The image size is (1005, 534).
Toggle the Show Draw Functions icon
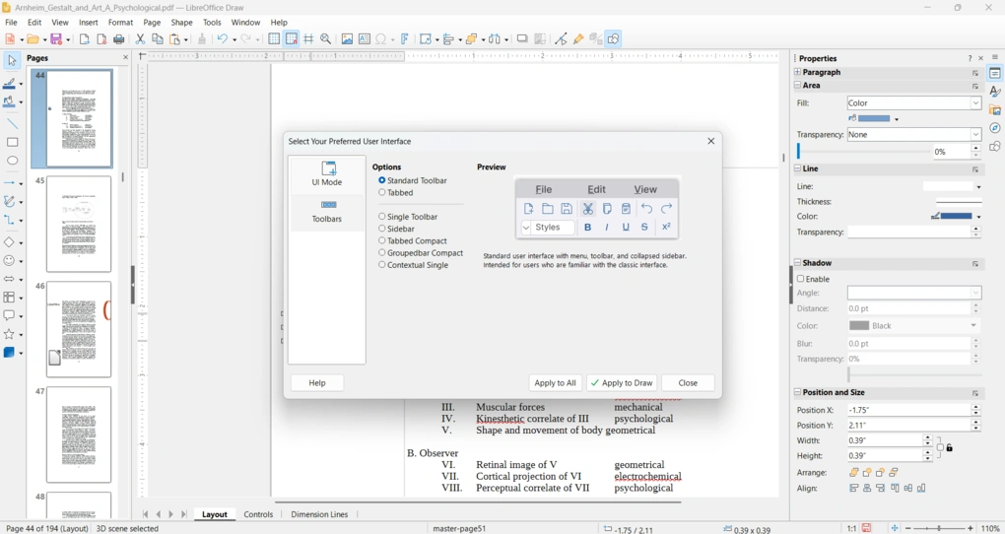(613, 39)
